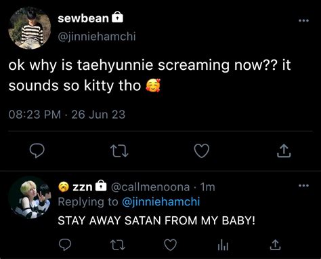This screenshot has width=321, height=259.
Task: Reply to sewbean's main tweet
Action: (x=37, y=151)
